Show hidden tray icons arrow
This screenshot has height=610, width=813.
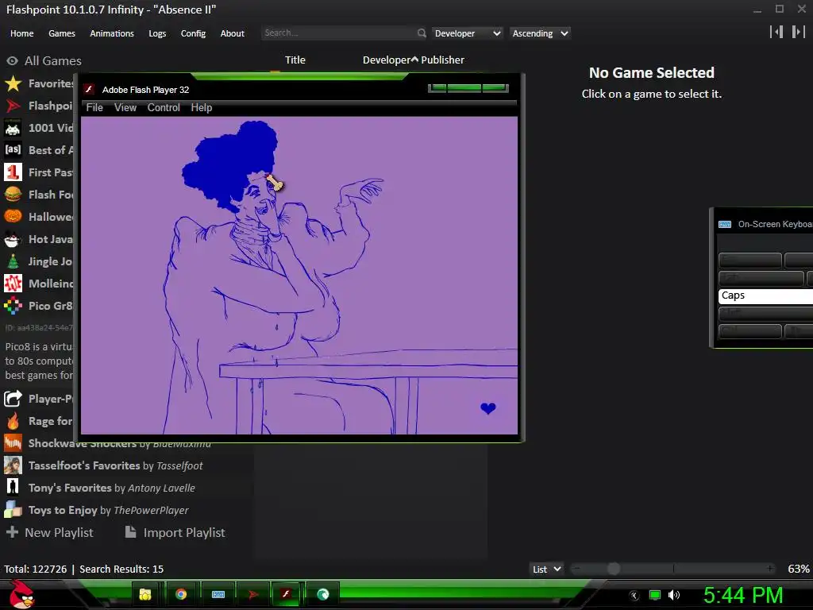[x=634, y=596]
